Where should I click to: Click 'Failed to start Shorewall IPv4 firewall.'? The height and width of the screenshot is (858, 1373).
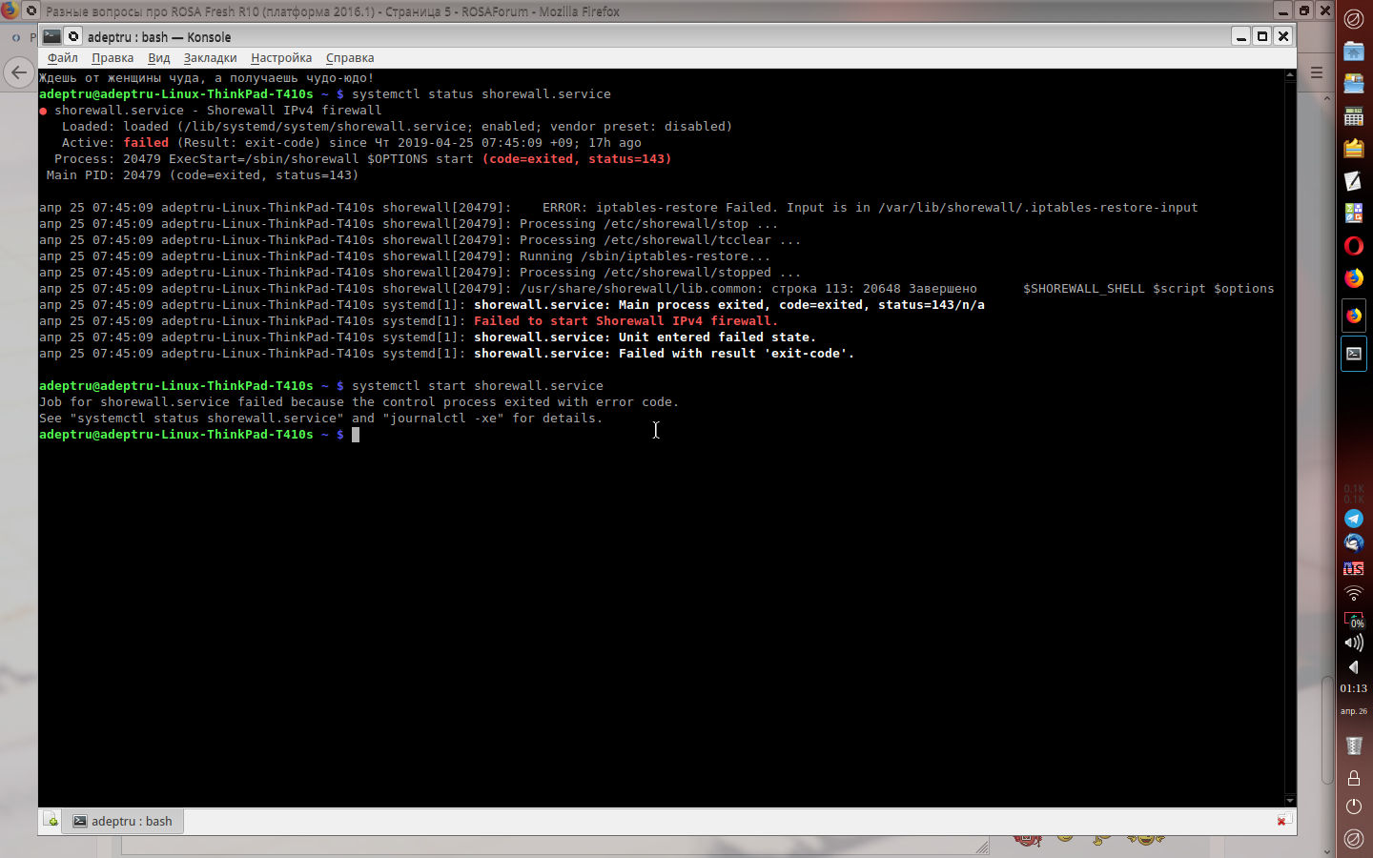(x=626, y=321)
